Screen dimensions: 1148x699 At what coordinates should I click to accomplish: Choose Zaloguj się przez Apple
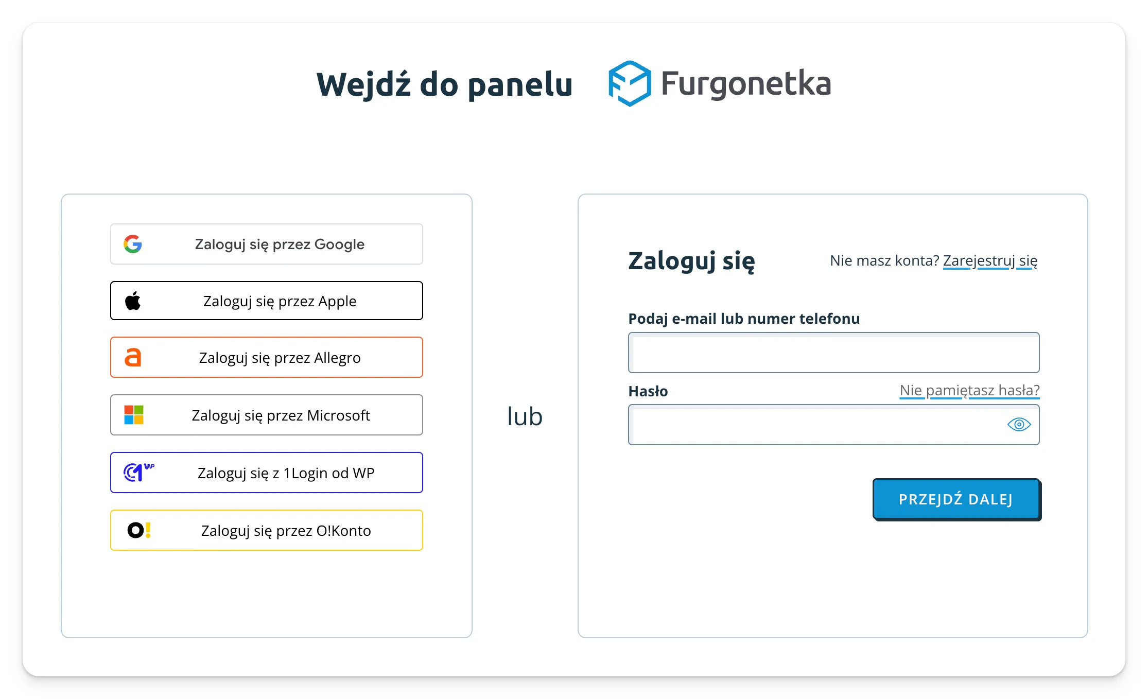point(267,301)
